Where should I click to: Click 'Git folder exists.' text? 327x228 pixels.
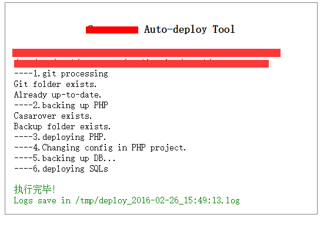pyautogui.click(x=55, y=84)
